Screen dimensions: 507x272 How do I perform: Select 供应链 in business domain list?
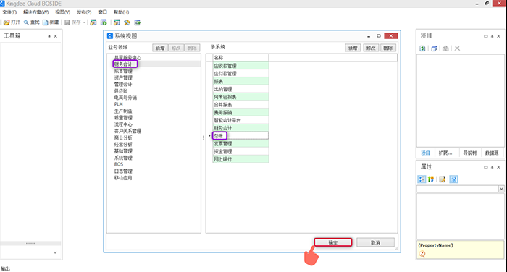(x=121, y=91)
